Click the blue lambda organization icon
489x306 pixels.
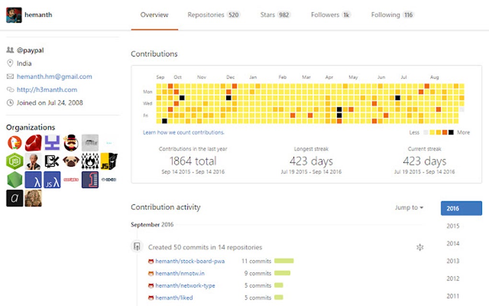(x=33, y=179)
